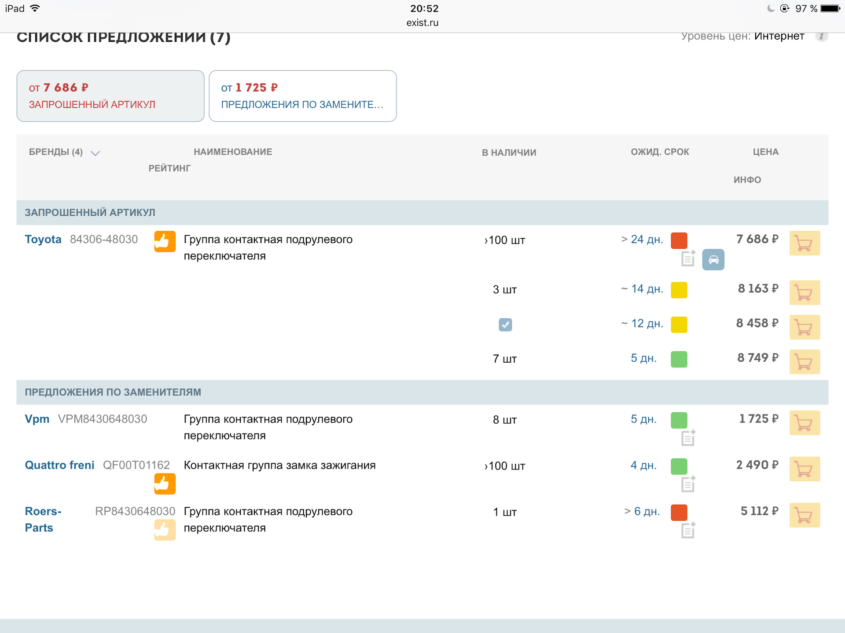The image size is (845, 633).
Task: Select article number QF00T01162
Action: [x=136, y=465]
